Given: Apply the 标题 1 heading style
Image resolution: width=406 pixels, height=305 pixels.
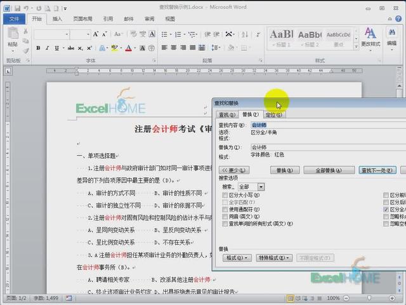Looking at the screenshot, I should [x=281, y=38].
